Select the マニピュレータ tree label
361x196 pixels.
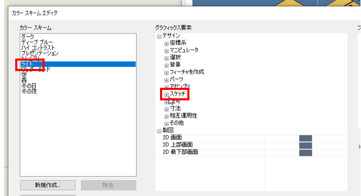click(x=184, y=50)
